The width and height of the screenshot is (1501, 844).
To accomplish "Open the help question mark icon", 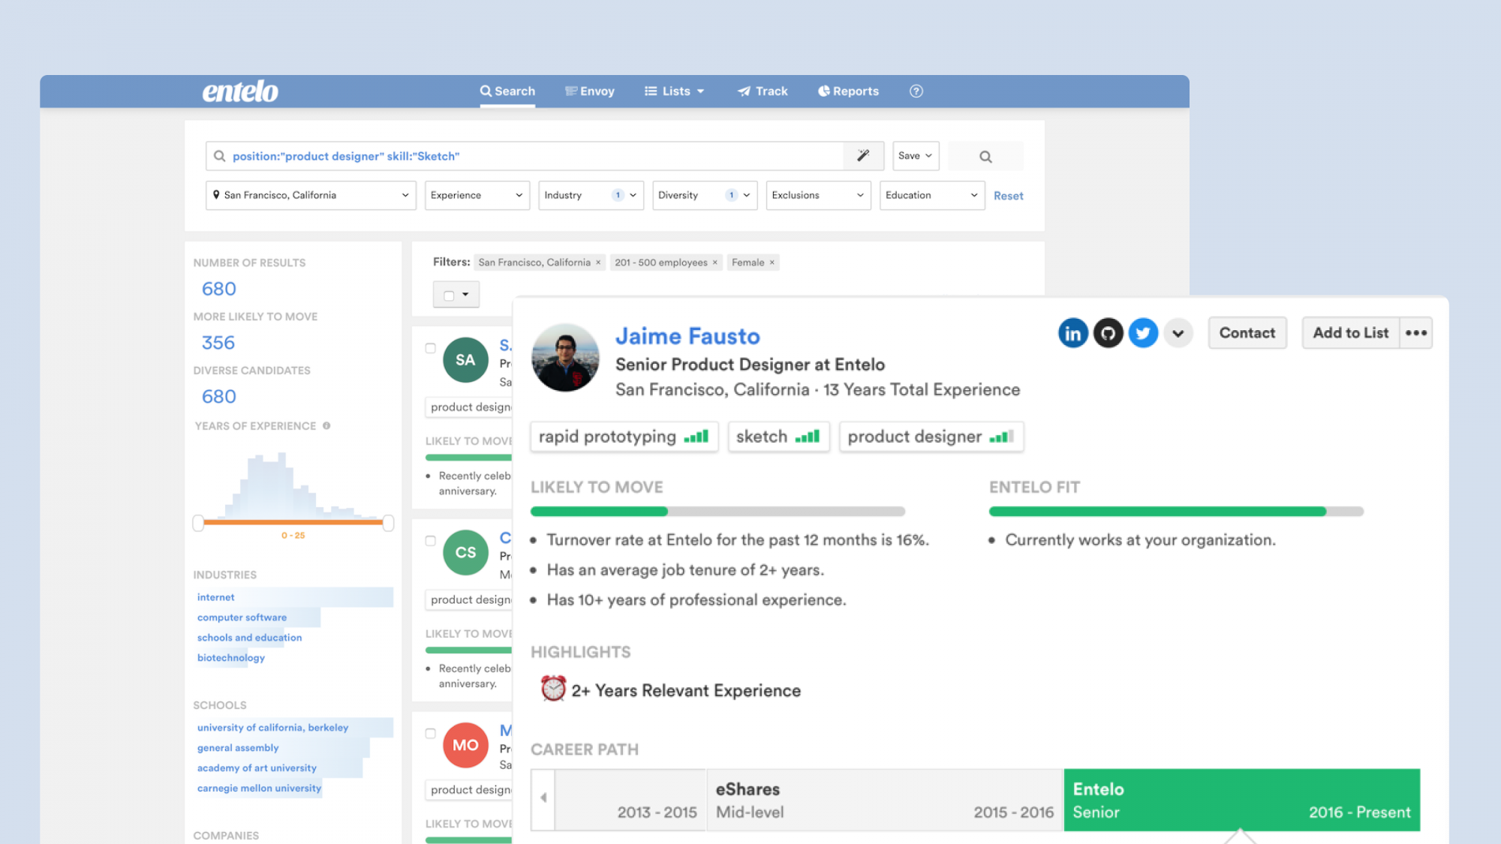I will point(916,91).
